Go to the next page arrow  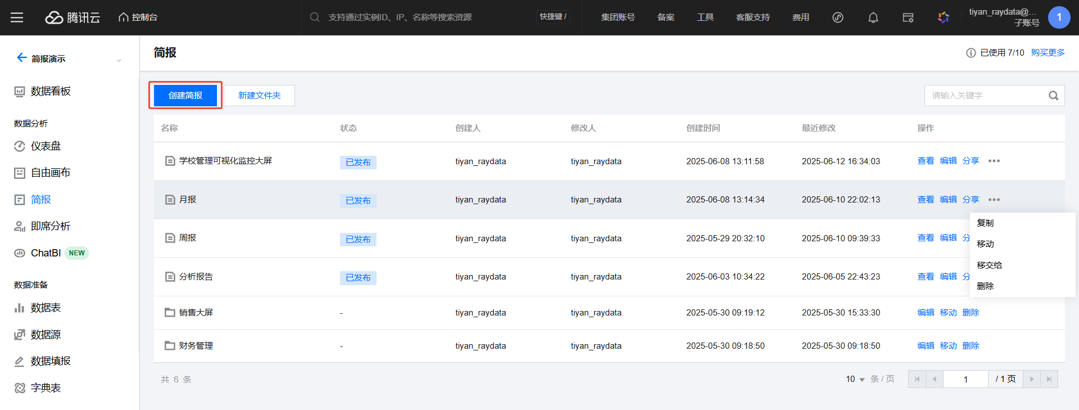pyautogui.click(x=1031, y=379)
